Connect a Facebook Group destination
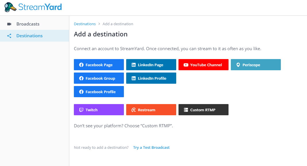Screen dimensions: 307x166 click(x=99, y=78)
